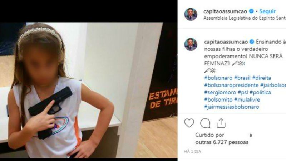Screen dimensions: 286x161
Task: Open the #direita hashtag
Action: pos(262,78)
